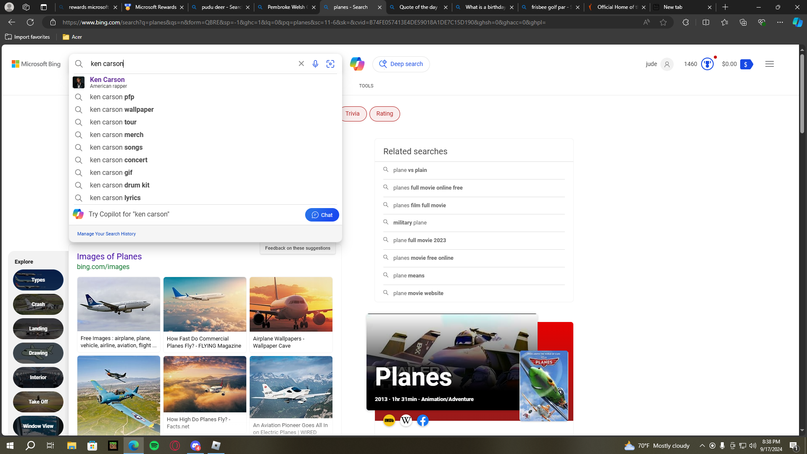The height and width of the screenshot is (454, 807).
Task: Click the Chat button for Copilot
Action: point(322,215)
